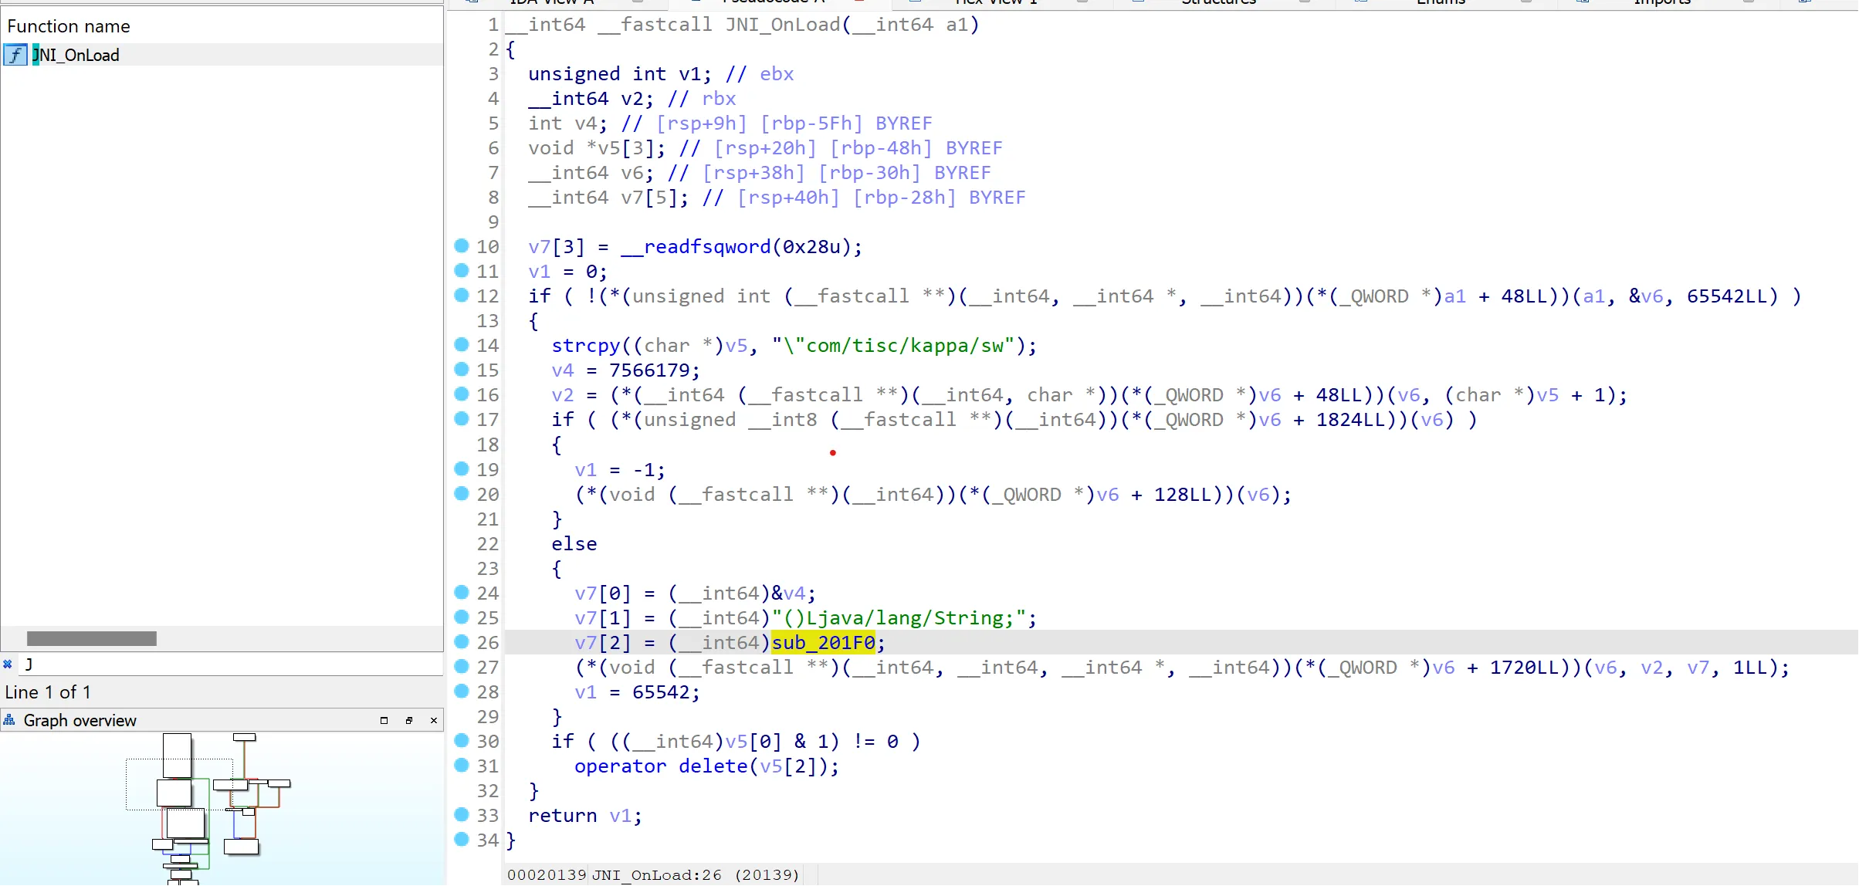1859x886 pixels.
Task: Click the 65542LL argument on line 12
Action: 1732,296
